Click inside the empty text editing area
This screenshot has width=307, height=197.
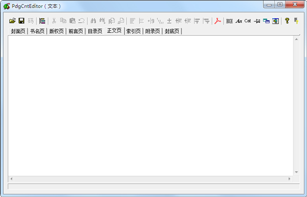point(150,106)
